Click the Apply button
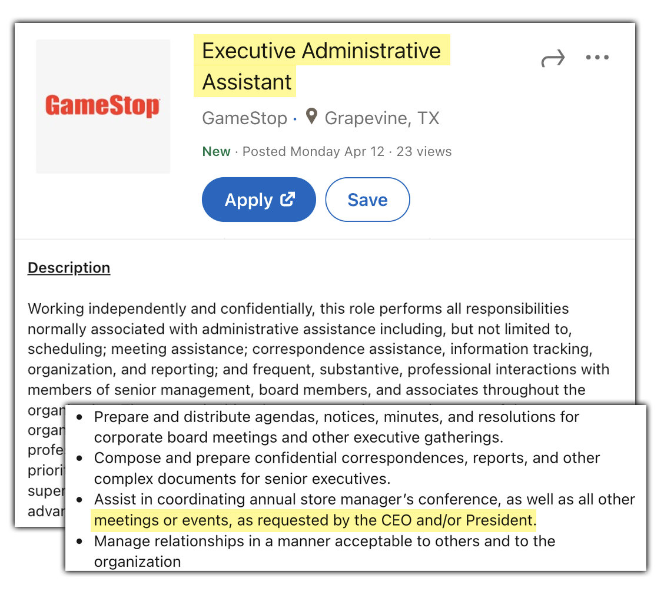Viewport: 664px width, 591px height. point(259,200)
